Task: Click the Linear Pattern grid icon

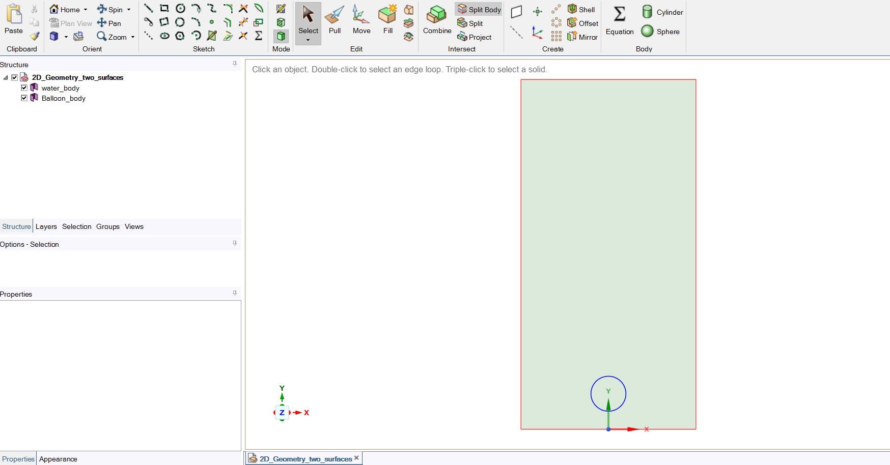Action: tap(557, 36)
